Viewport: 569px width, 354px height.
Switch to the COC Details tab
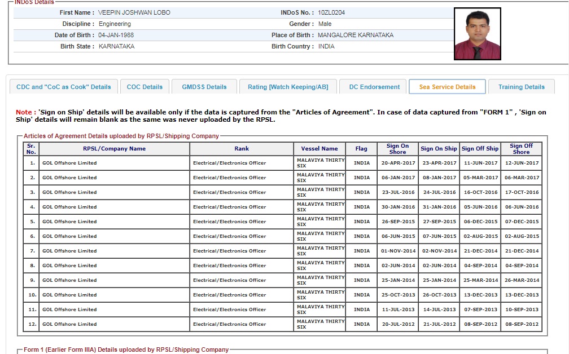tap(145, 87)
